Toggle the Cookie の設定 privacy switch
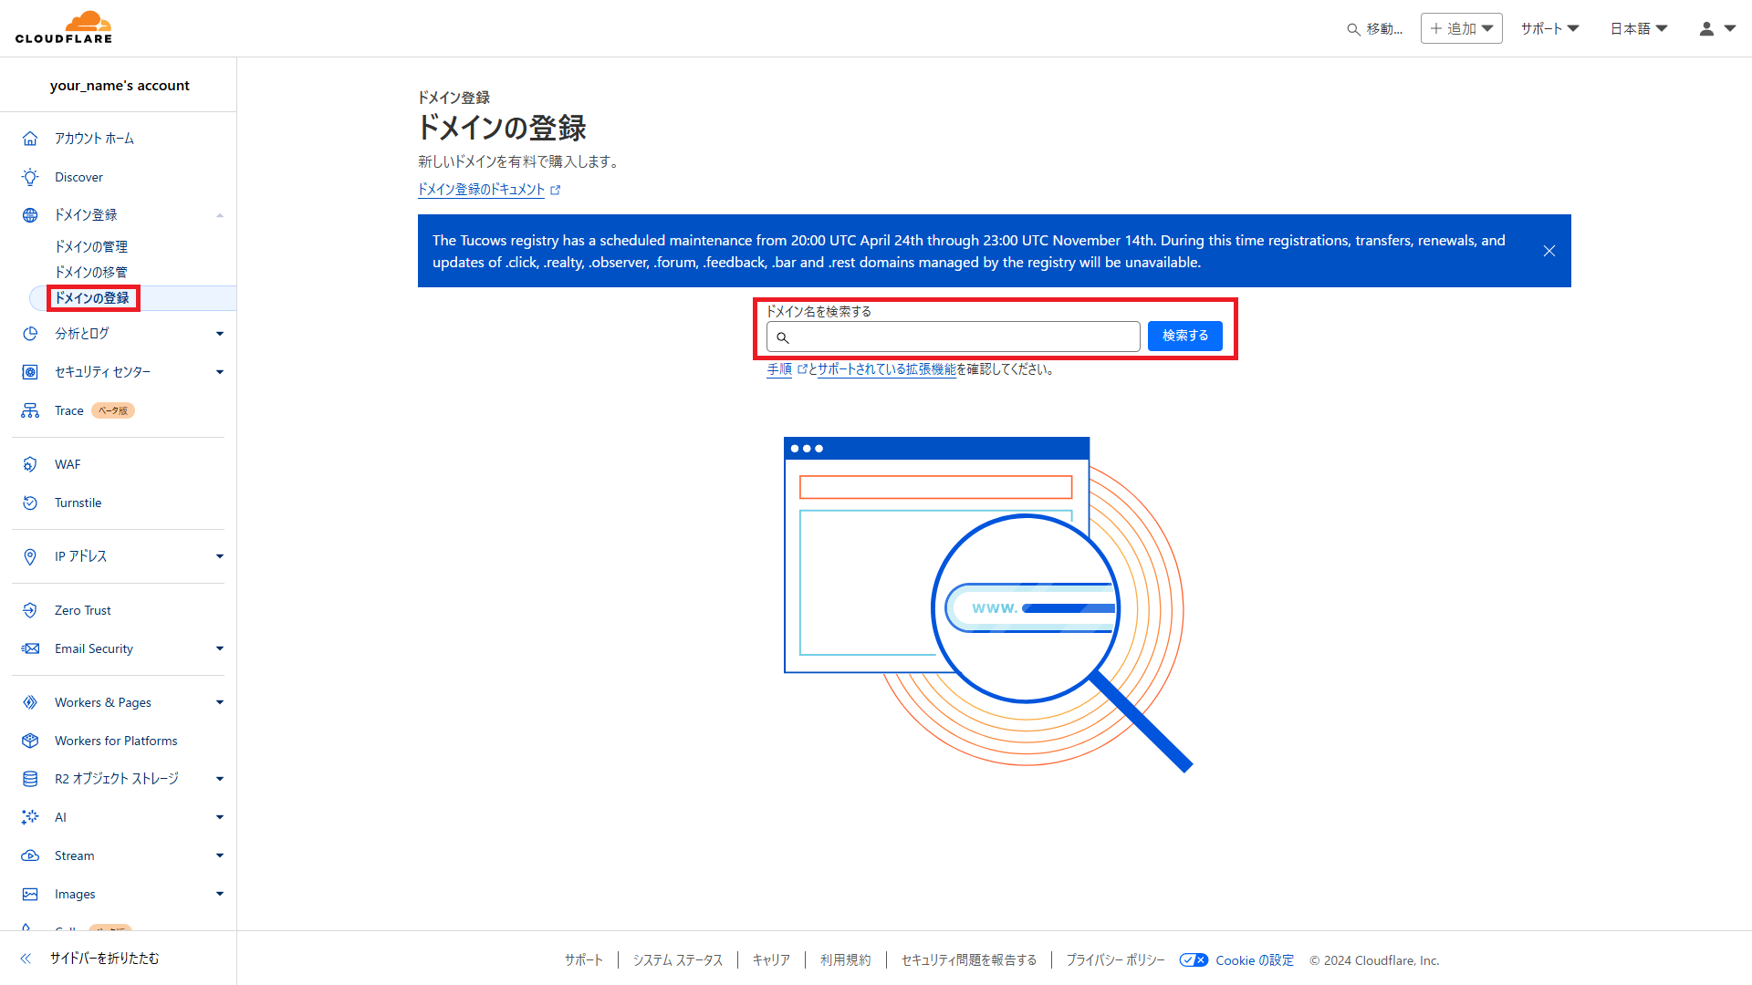 (1194, 960)
